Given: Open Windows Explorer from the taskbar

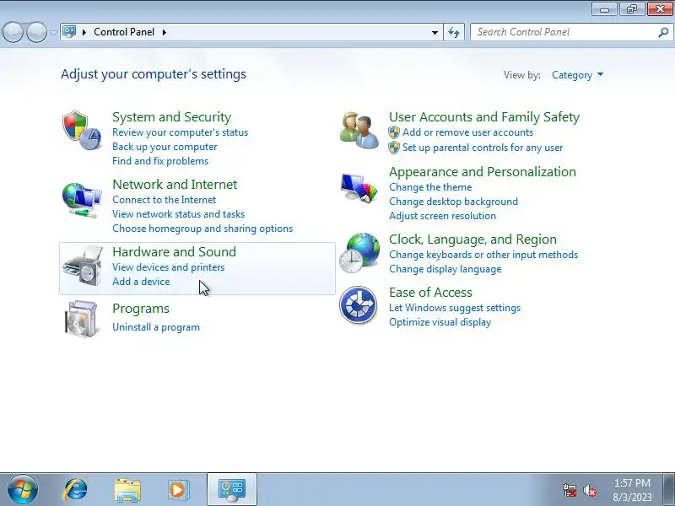Looking at the screenshot, I should 127,490.
